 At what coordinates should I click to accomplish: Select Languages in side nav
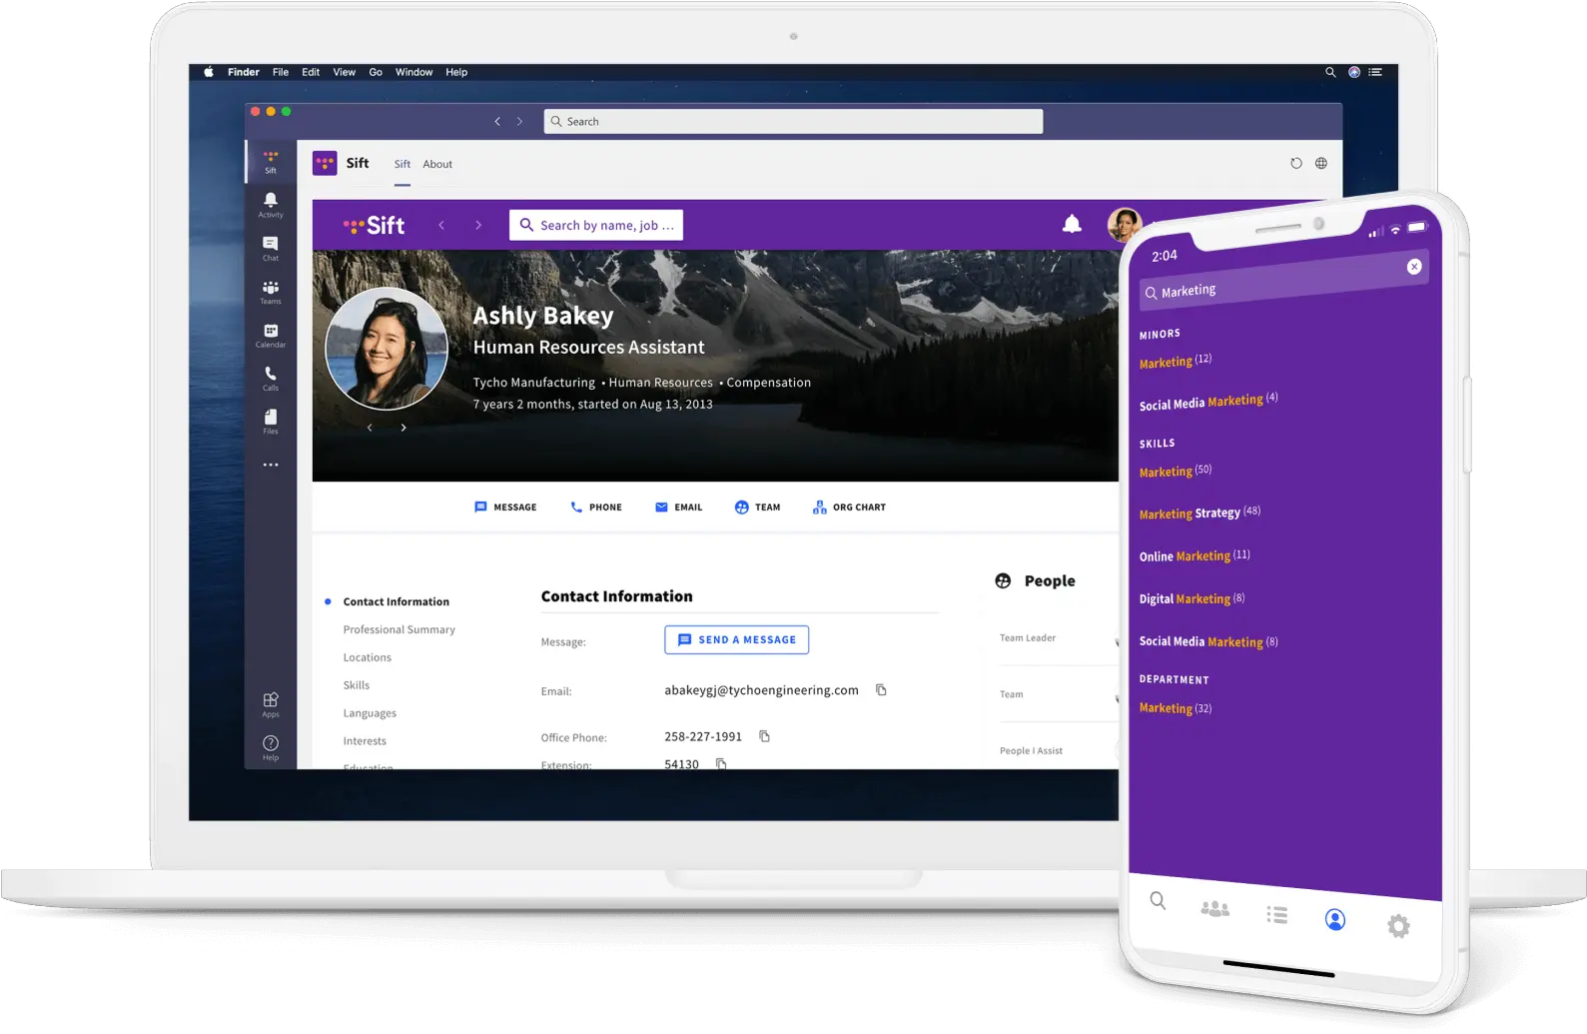pos(370,713)
